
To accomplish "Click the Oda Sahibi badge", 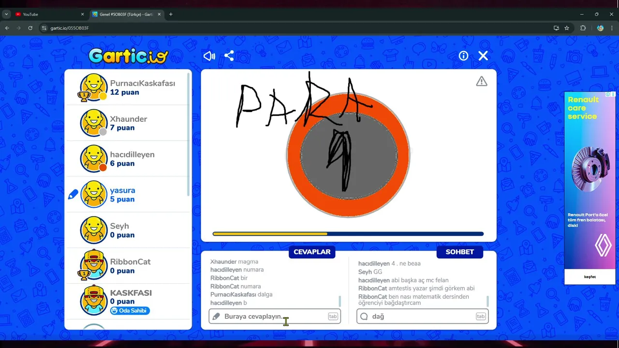I will point(130,310).
